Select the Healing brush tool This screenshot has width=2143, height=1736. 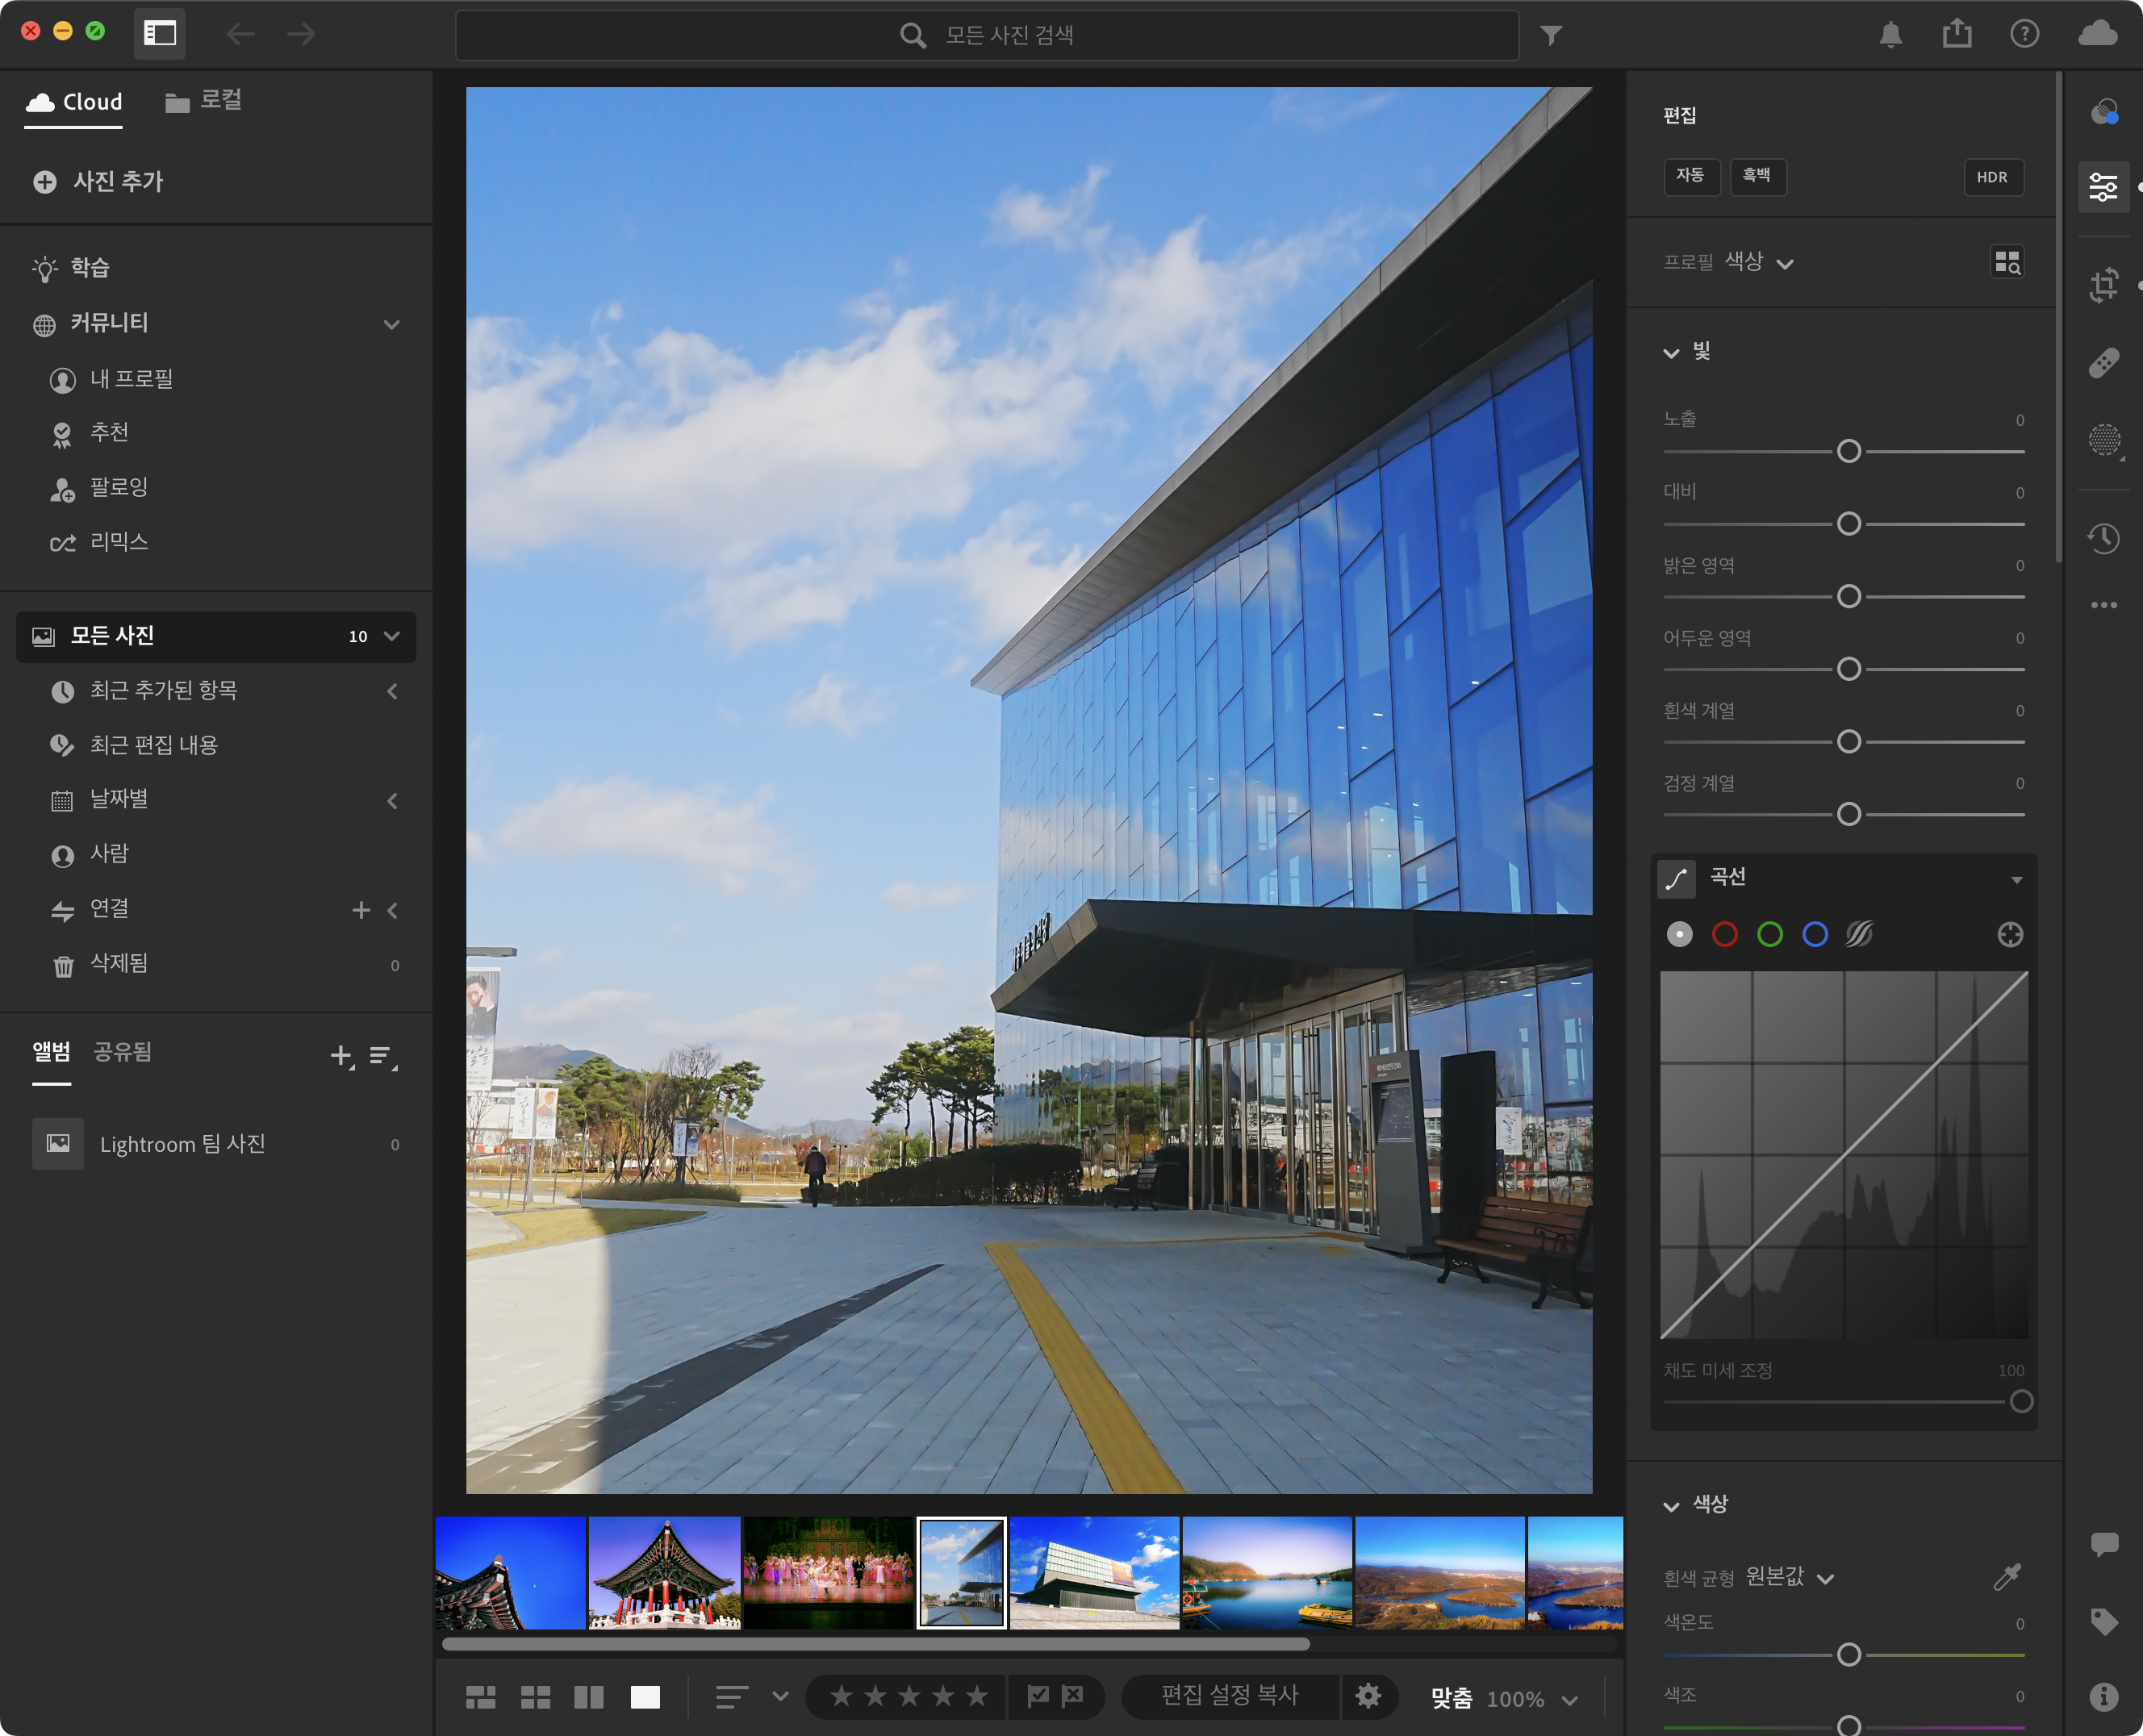point(2104,363)
